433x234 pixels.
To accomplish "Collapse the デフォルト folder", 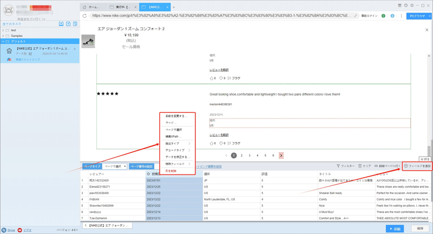I will tap(3, 42).
